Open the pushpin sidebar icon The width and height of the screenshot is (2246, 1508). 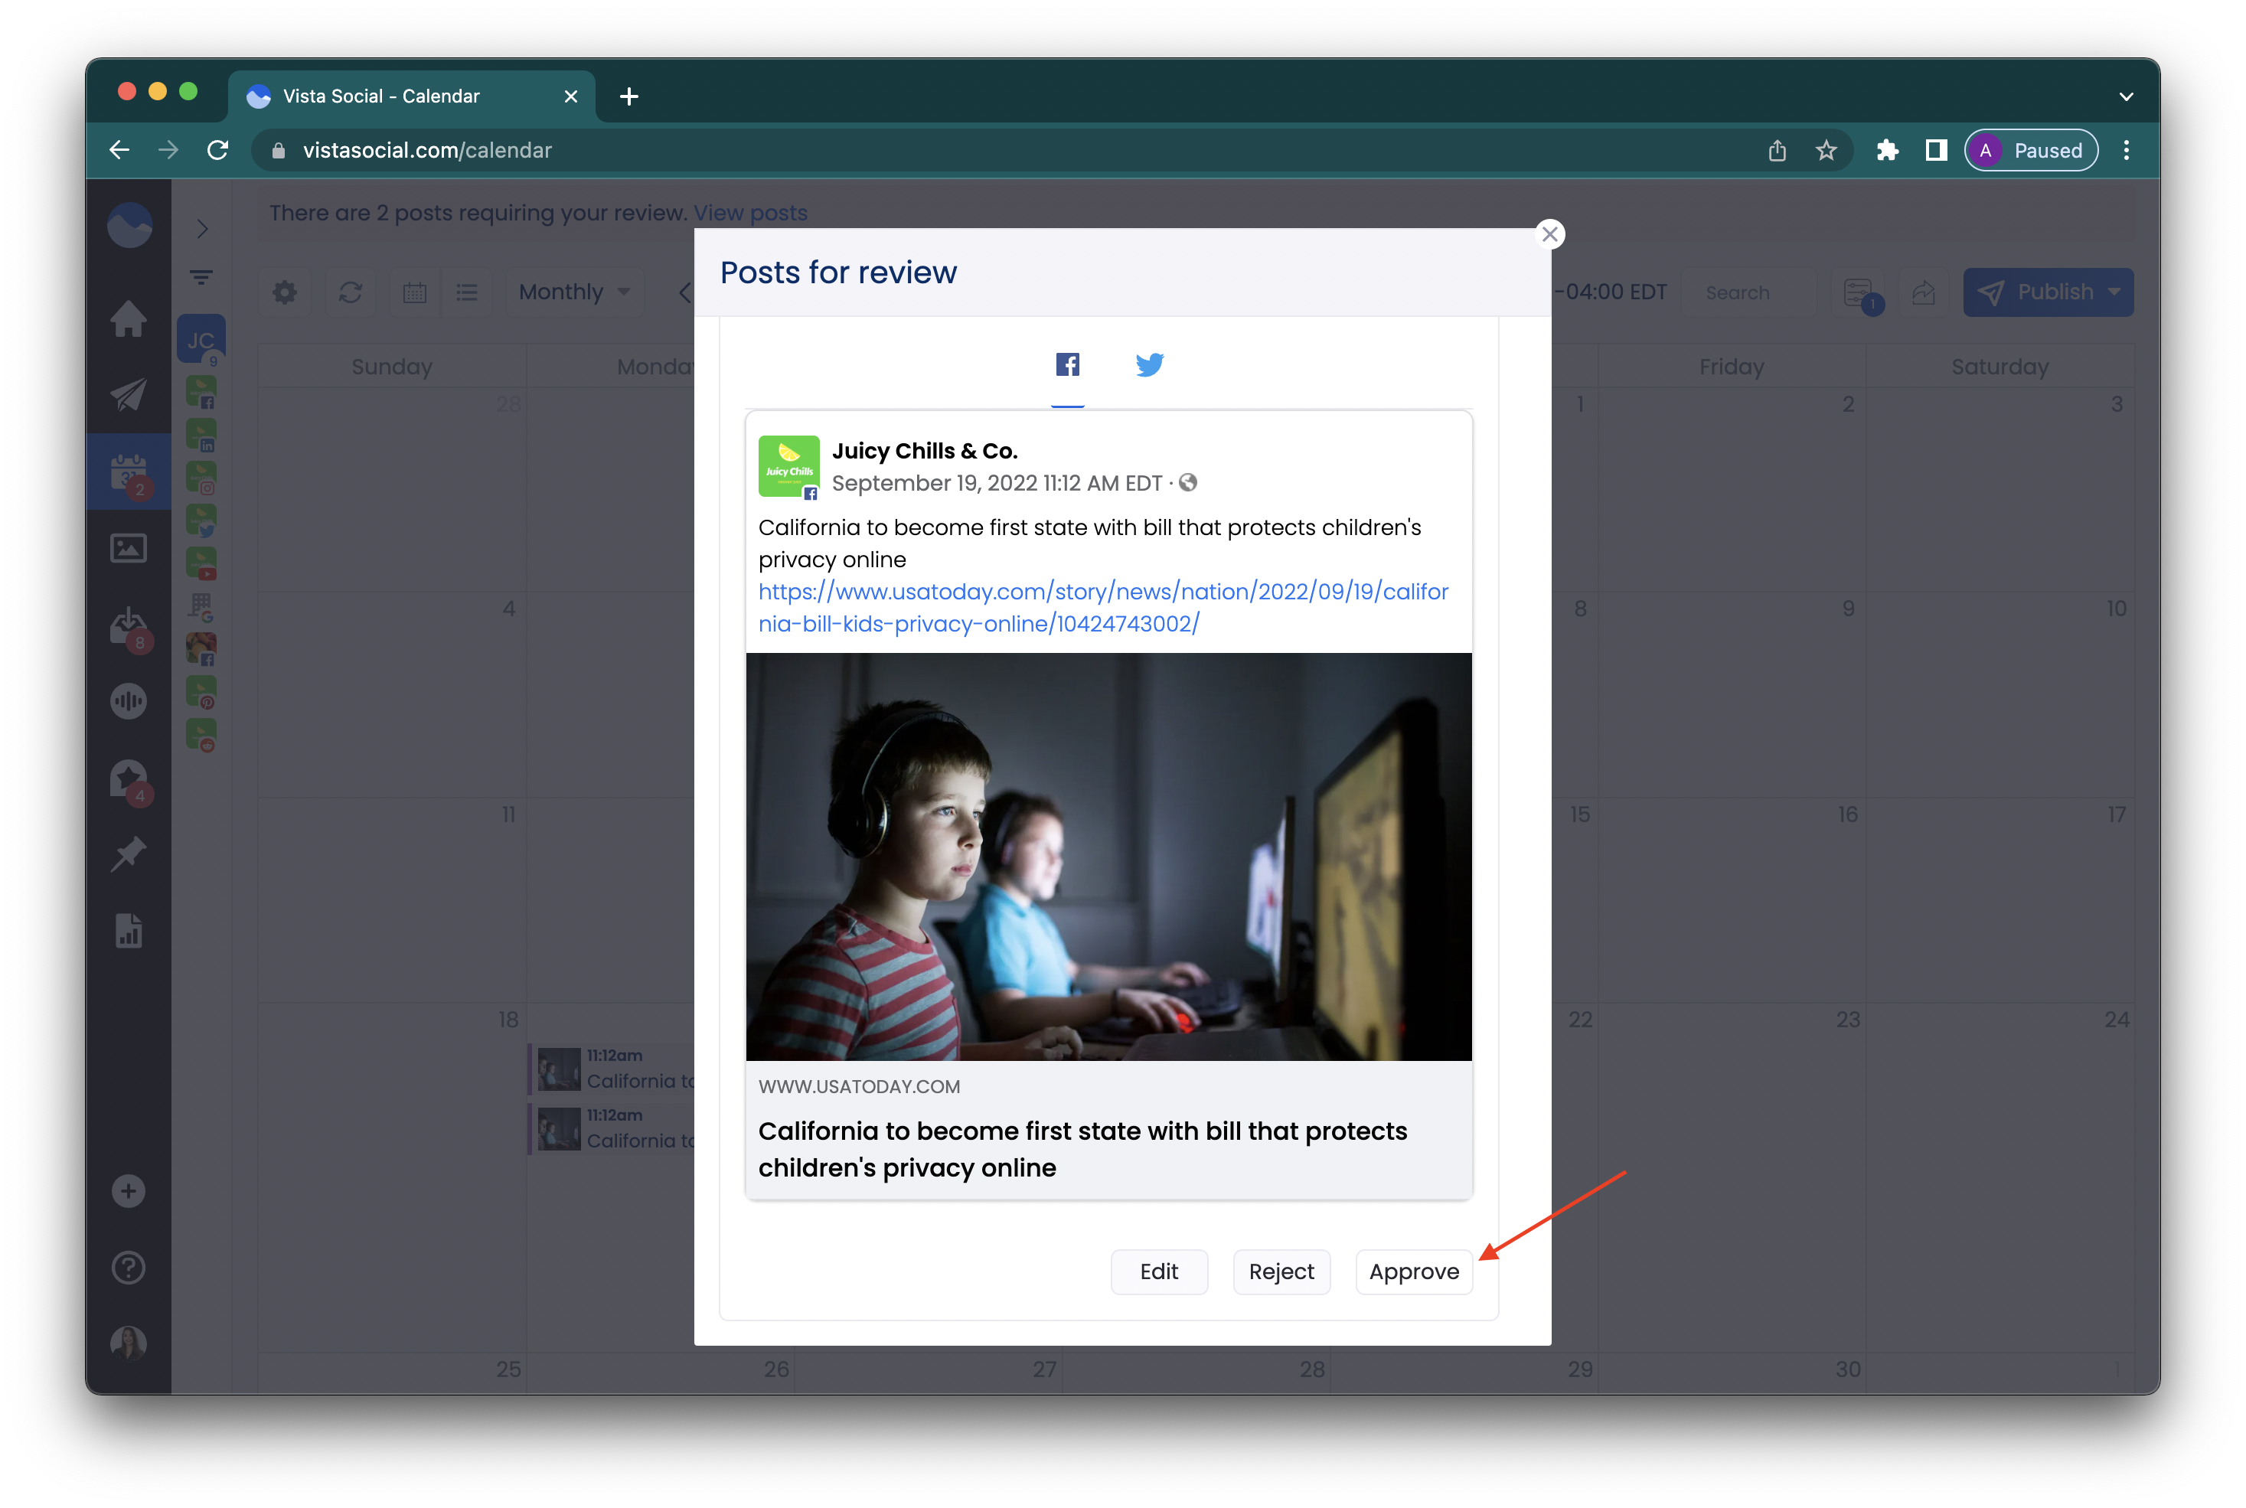click(129, 854)
